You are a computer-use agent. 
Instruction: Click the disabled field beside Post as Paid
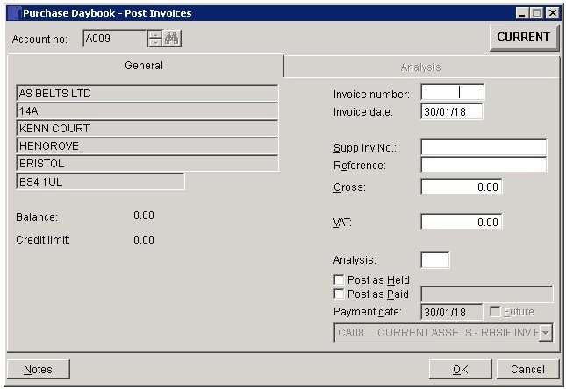(x=487, y=294)
